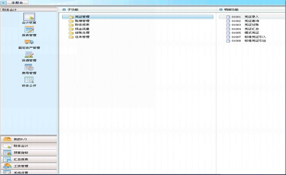This screenshot has height=175, width=286.
Task: Select the 财务报表 folder
Action: 79,25
